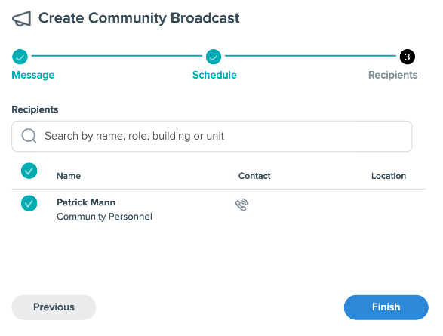Focus the recipient search field
The height and width of the screenshot is (336, 443).
click(x=211, y=136)
